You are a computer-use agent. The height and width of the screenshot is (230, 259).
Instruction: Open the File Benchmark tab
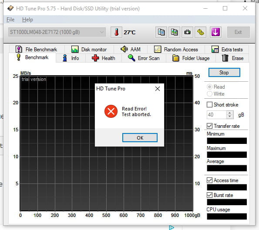coord(37,49)
